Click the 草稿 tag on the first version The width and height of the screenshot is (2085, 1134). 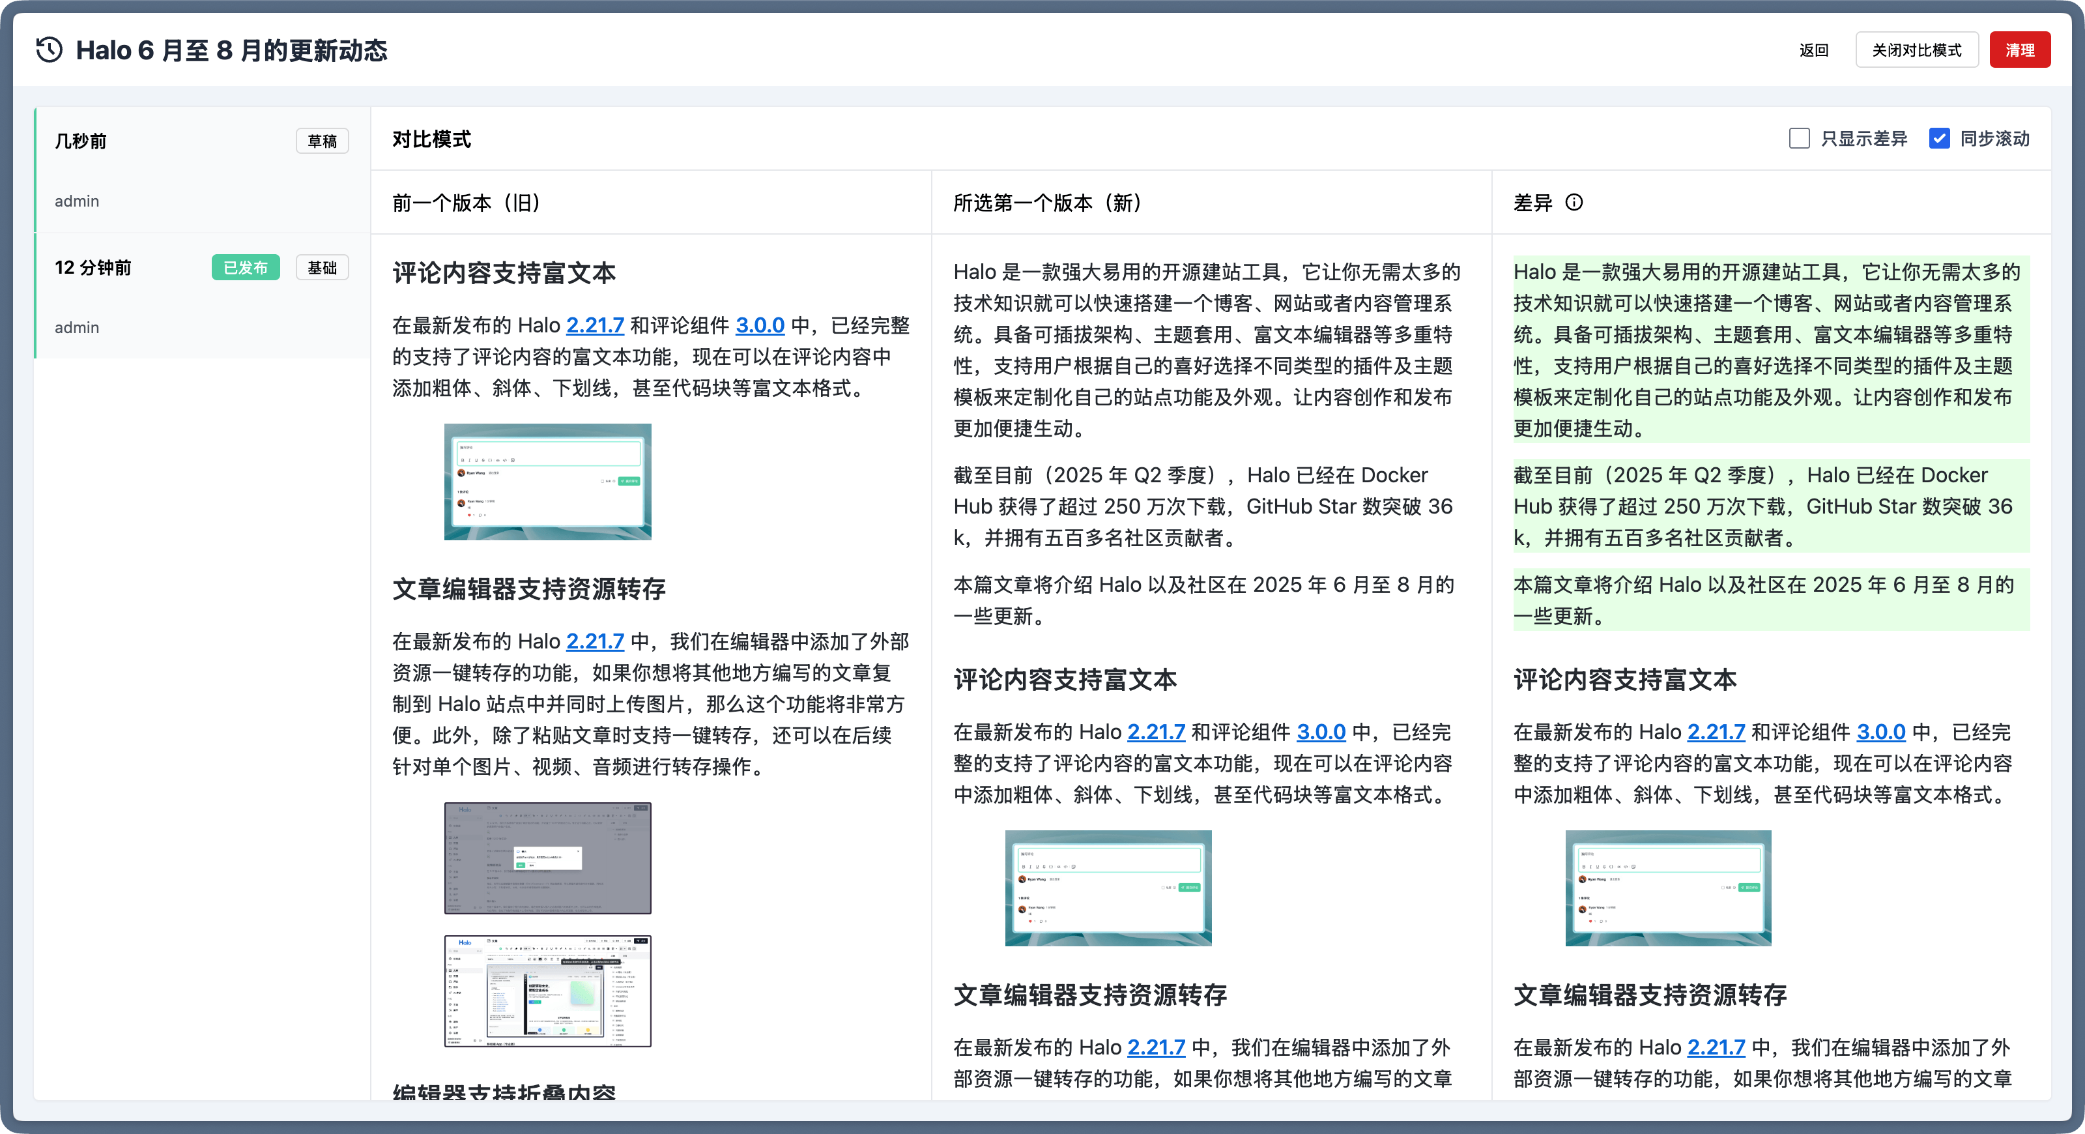tap(322, 141)
